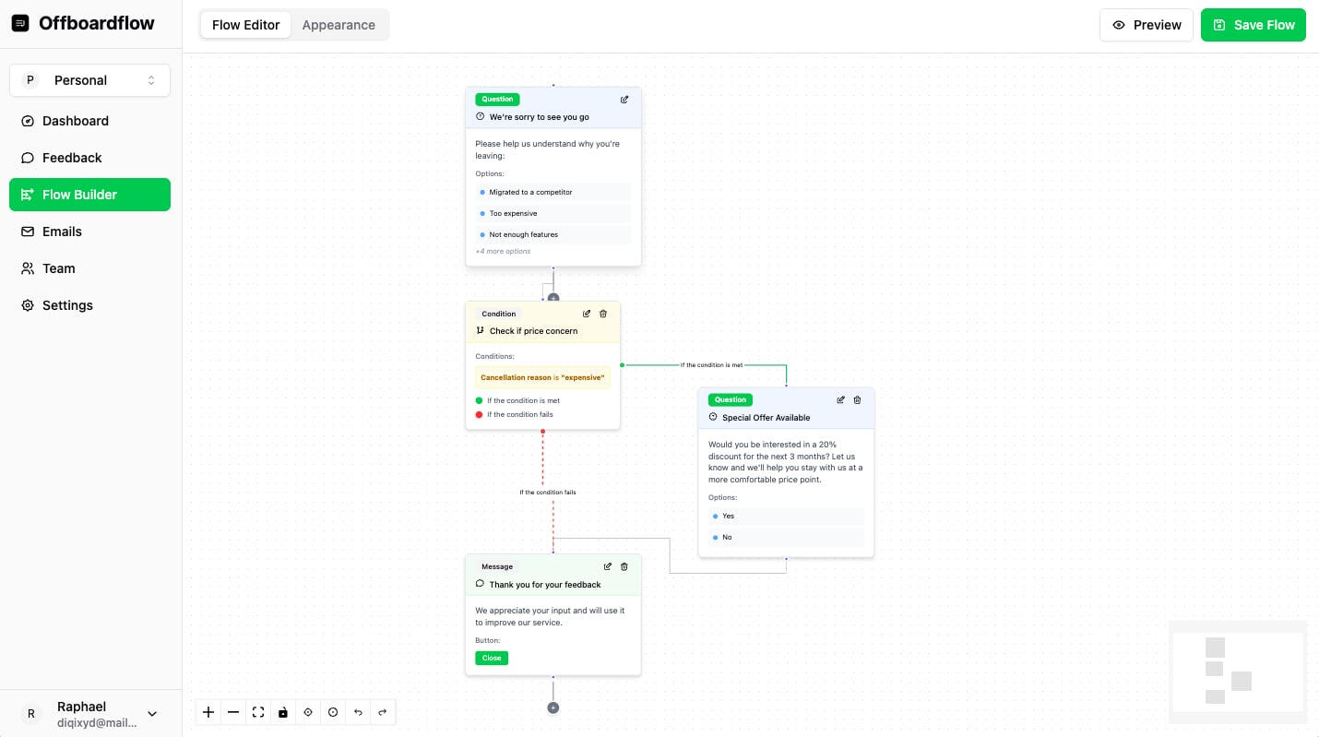Zoom out using the minus control
The width and height of the screenshot is (1319, 737).
tap(233, 712)
